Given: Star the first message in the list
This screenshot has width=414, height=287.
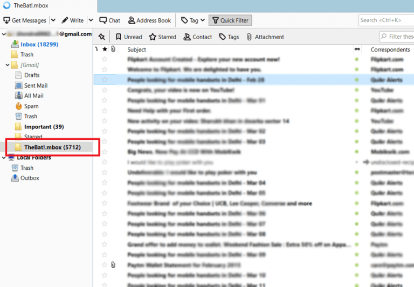Looking at the screenshot, I should click(105, 59).
